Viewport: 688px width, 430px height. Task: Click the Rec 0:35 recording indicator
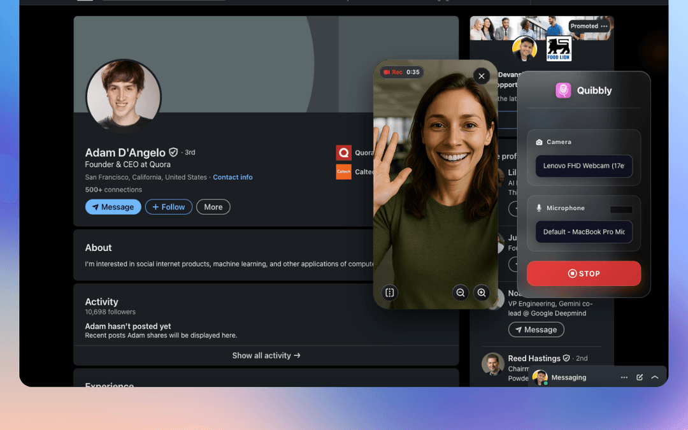point(401,72)
